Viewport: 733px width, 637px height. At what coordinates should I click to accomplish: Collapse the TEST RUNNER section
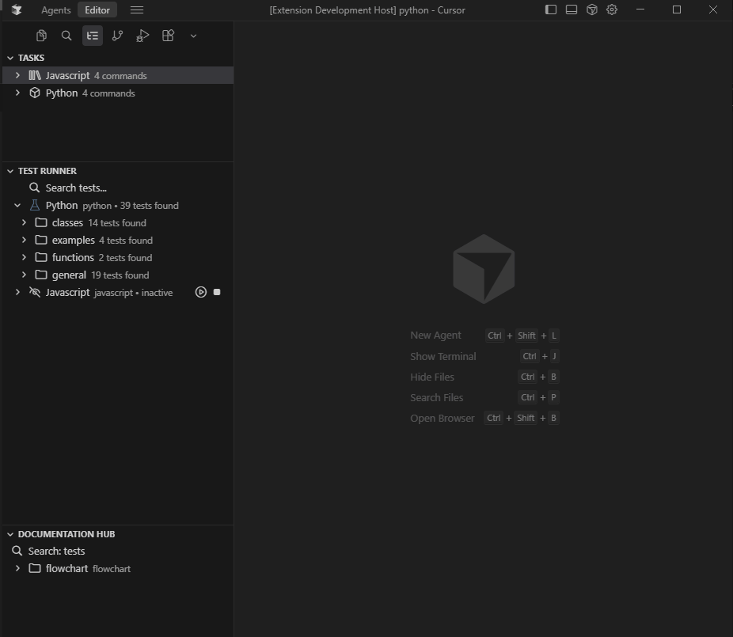10,171
